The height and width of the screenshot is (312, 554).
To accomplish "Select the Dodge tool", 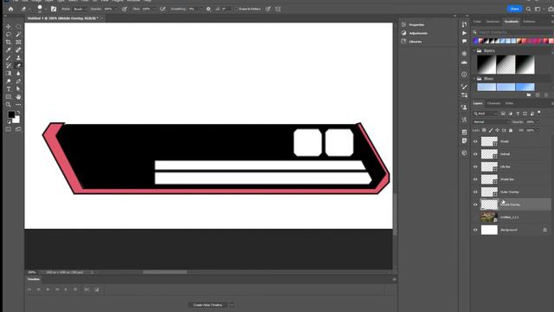I will click(x=8, y=81).
